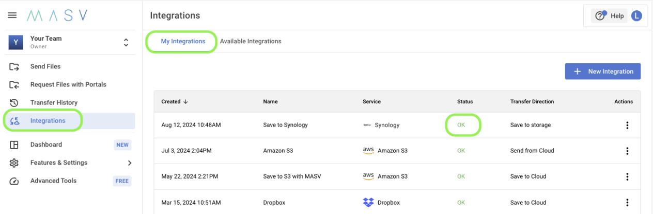
Task: Click the Integrations page heading
Action: pyautogui.click(x=175, y=16)
